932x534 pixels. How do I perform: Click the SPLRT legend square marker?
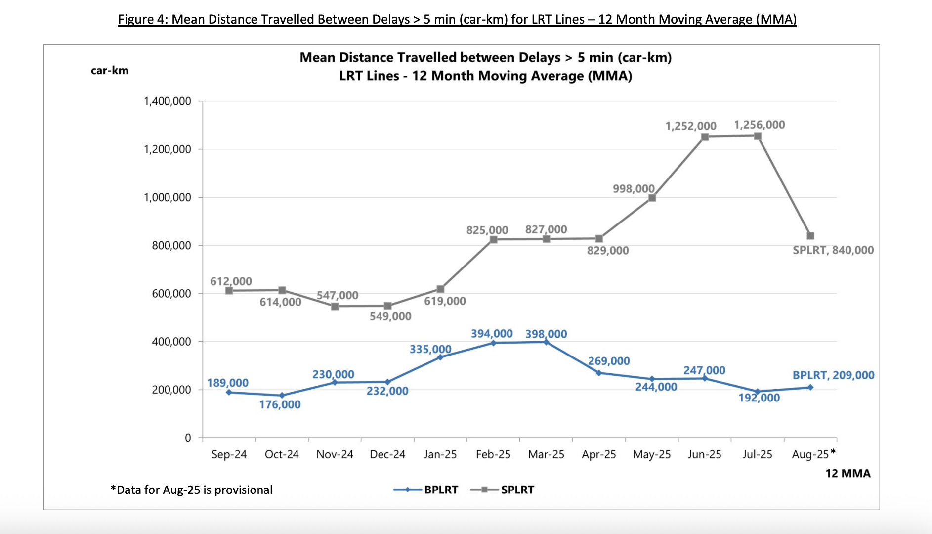point(484,489)
